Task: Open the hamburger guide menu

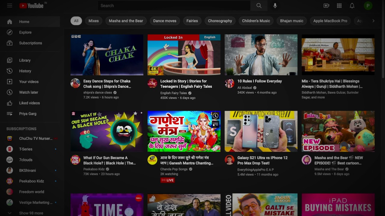Action: click(x=10, y=6)
